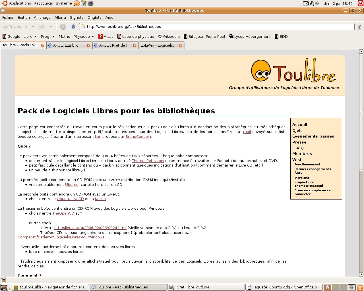Viewport: 364px width, 291px height.
Task: Open the Signets menu
Action: point(77,17)
